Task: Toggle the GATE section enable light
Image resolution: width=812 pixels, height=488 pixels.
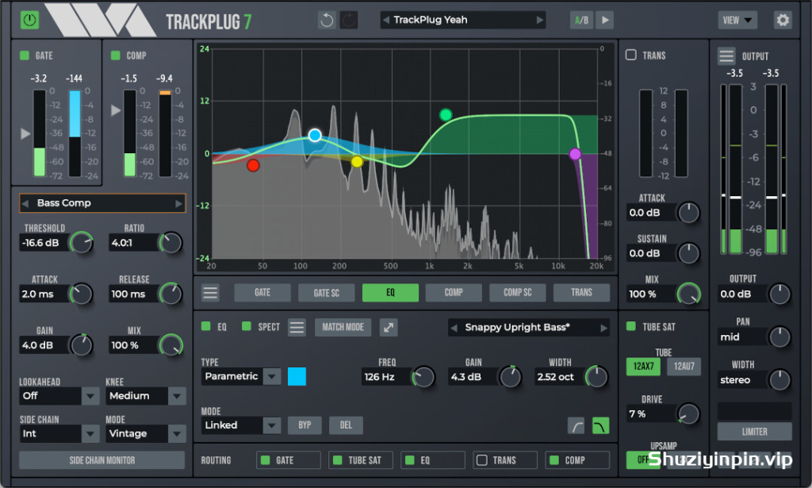Action: tap(25, 56)
